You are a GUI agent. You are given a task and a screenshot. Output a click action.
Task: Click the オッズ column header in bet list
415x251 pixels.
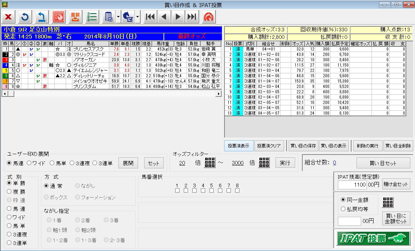coord(298,44)
